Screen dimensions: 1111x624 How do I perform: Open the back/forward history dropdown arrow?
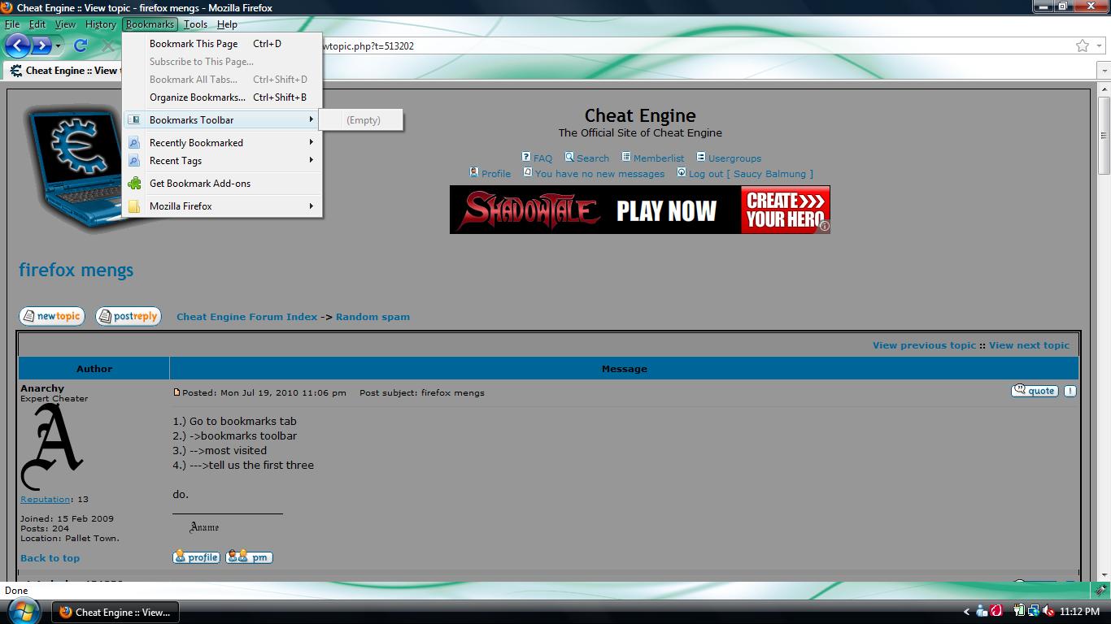58,45
